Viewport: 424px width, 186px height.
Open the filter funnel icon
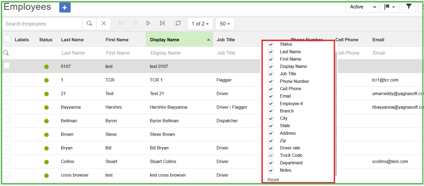[x=409, y=7]
